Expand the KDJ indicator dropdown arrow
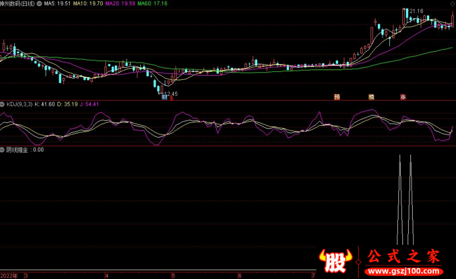This screenshot has width=456, height=279. pos(2,104)
